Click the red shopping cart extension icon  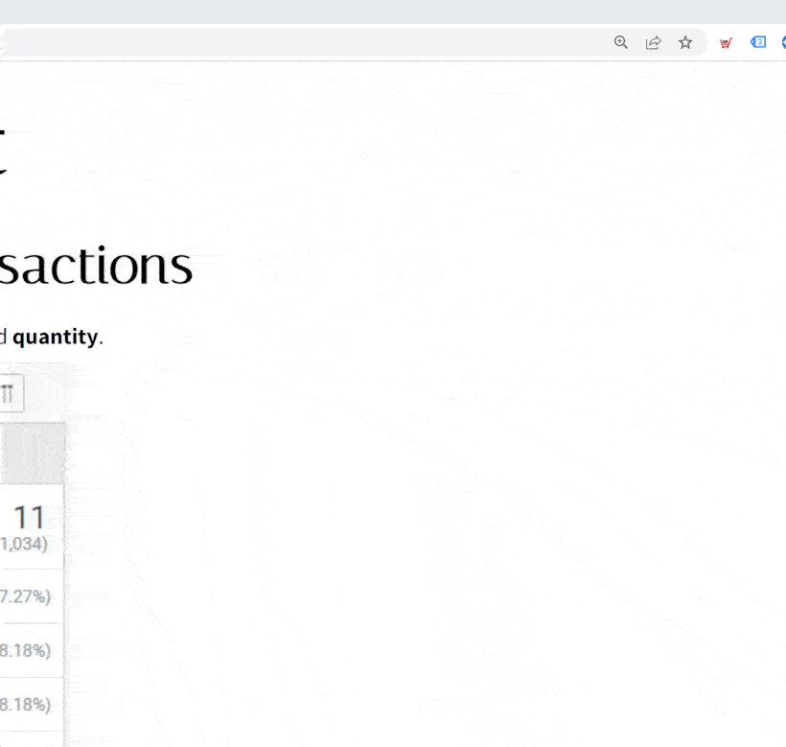726,42
